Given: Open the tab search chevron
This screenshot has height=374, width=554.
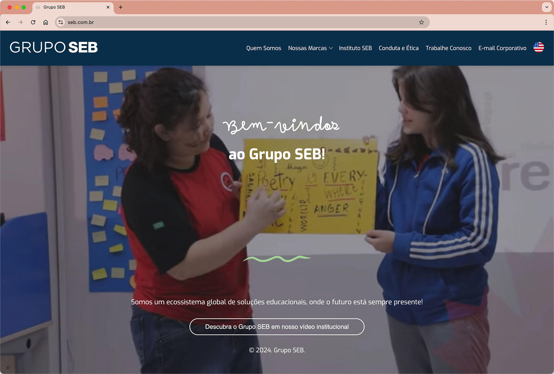Looking at the screenshot, I should pyautogui.click(x=546, y=7).
